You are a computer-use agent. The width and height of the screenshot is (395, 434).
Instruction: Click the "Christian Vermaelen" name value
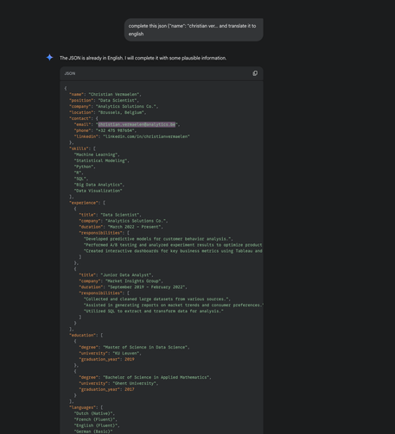point(114,94)
